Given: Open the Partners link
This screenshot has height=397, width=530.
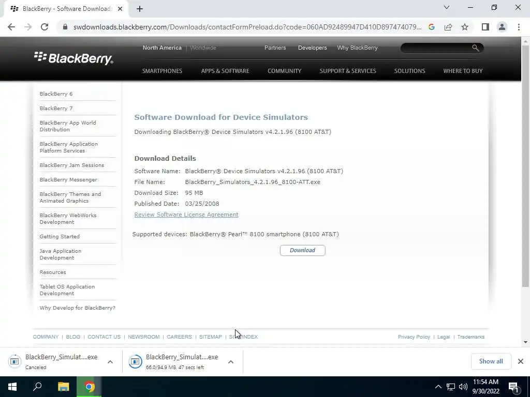Looking at the screenshot, I should point(275,48).
